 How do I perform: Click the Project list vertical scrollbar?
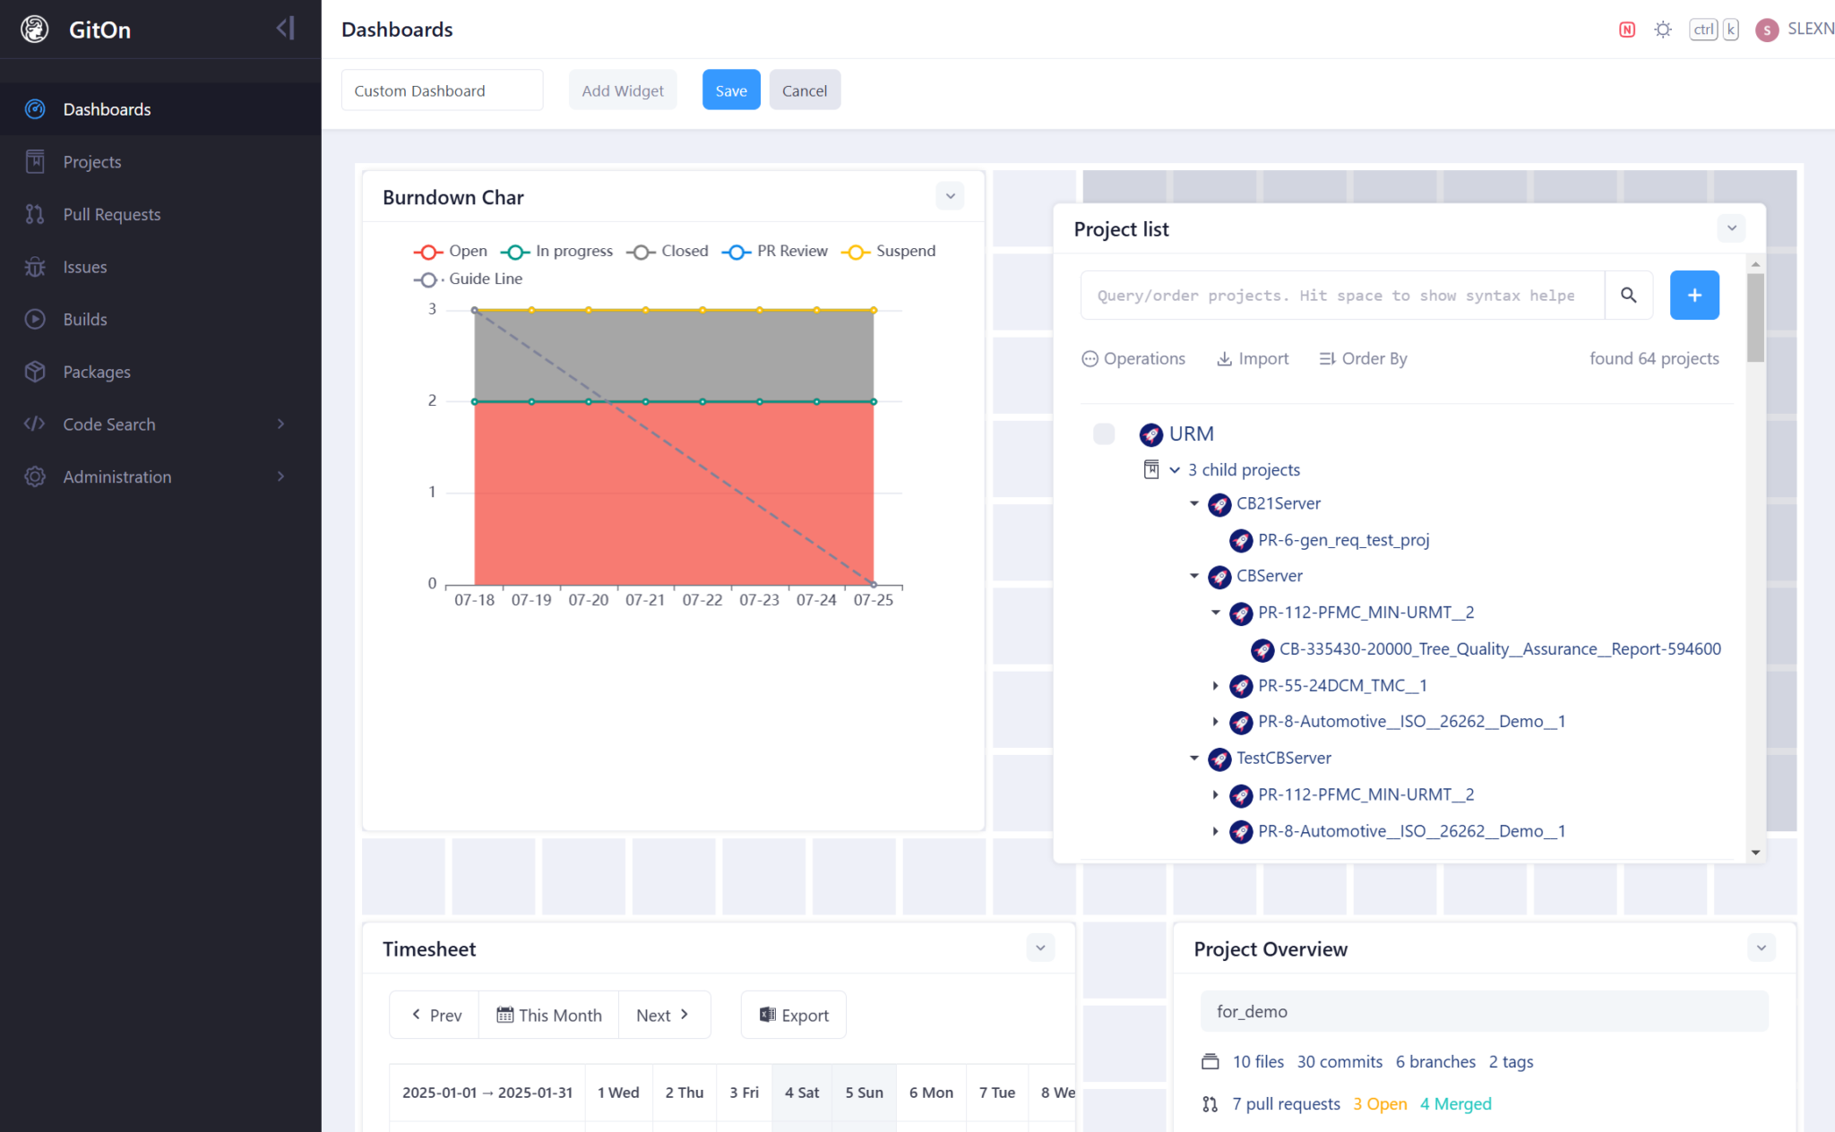1755,318
